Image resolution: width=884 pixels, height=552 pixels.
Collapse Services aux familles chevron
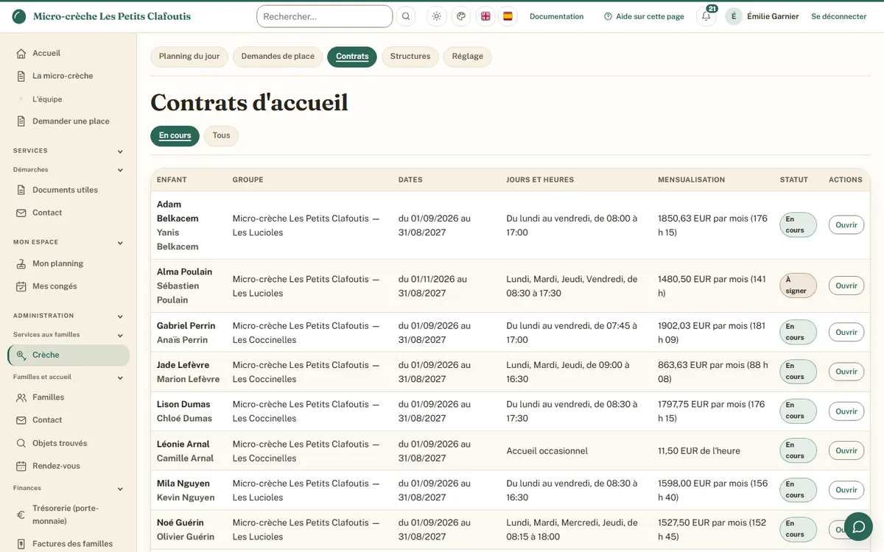[120, 335]
